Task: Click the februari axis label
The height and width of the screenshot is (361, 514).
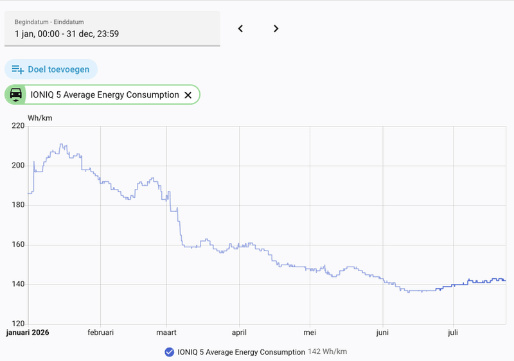Action: pos(101,333)
